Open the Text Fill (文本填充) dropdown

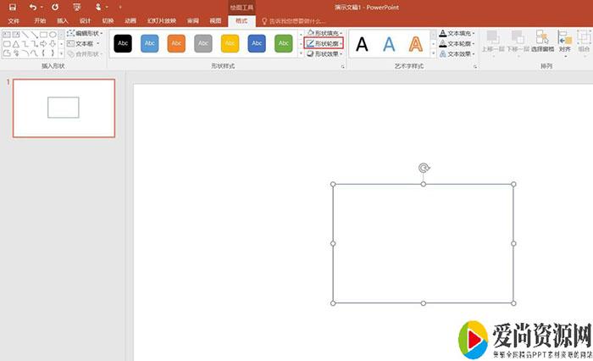point(457,33)
